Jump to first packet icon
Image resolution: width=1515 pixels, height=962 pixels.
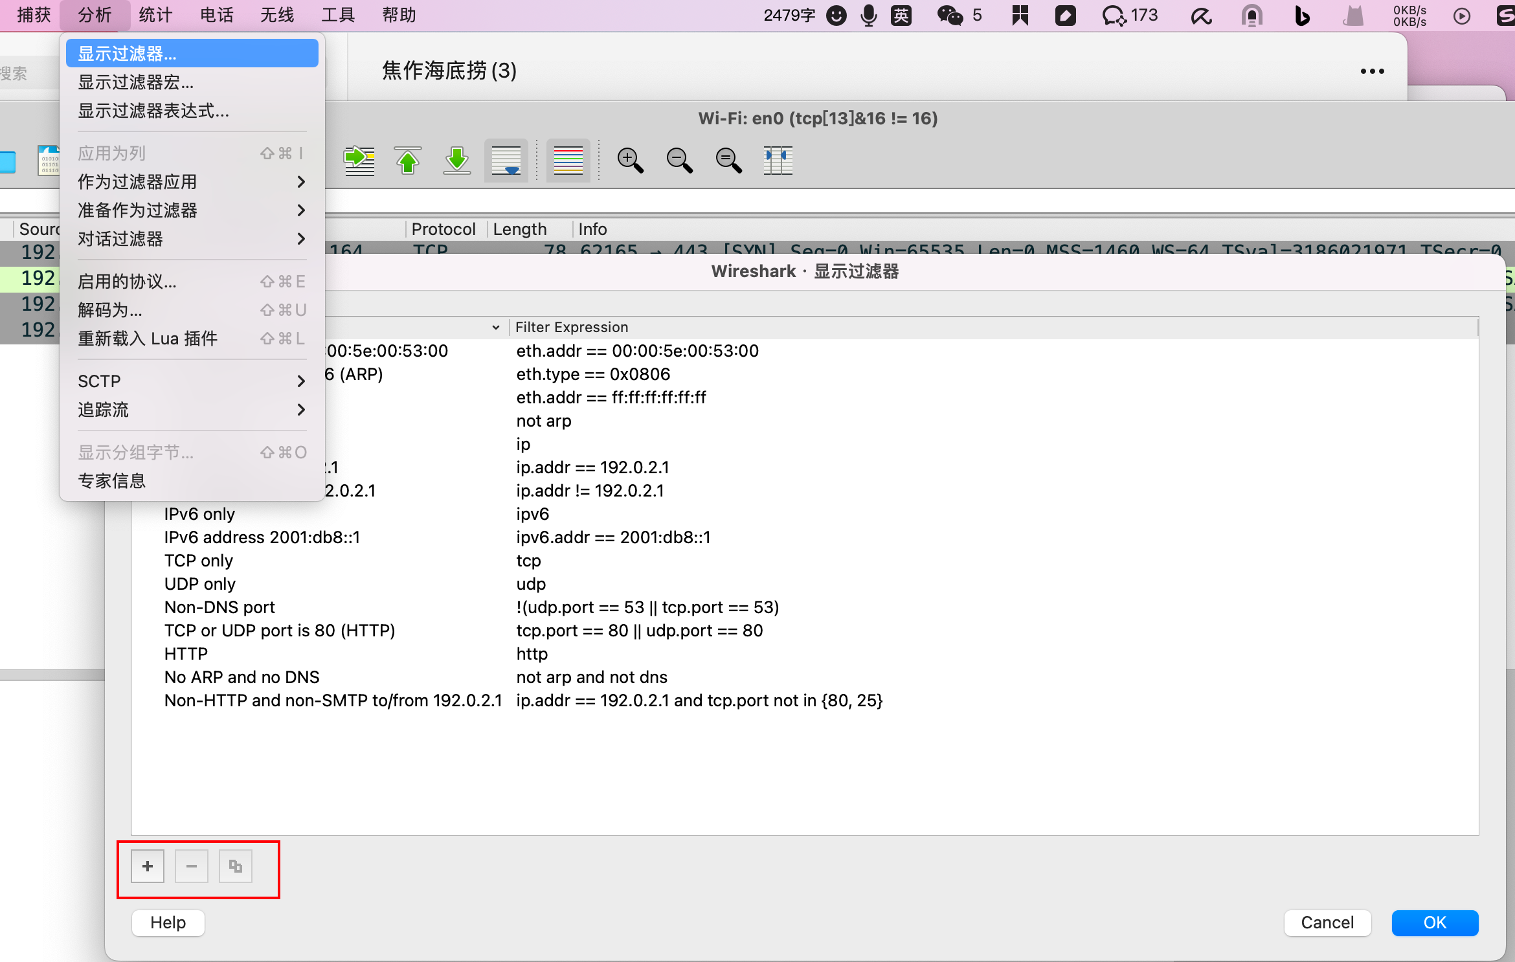(408, 160)
